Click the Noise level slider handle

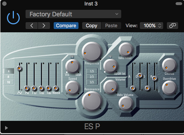click(55, 88)
